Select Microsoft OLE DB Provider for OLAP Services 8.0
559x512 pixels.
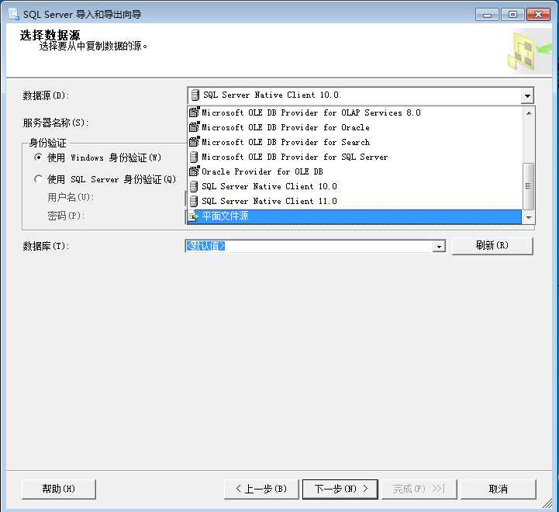(x=355, y=112)
